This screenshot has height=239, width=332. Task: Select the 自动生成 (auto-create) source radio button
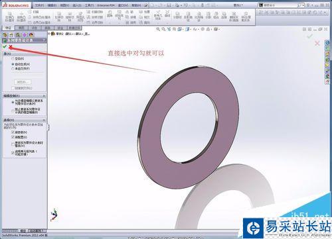(x=13, y=64)
